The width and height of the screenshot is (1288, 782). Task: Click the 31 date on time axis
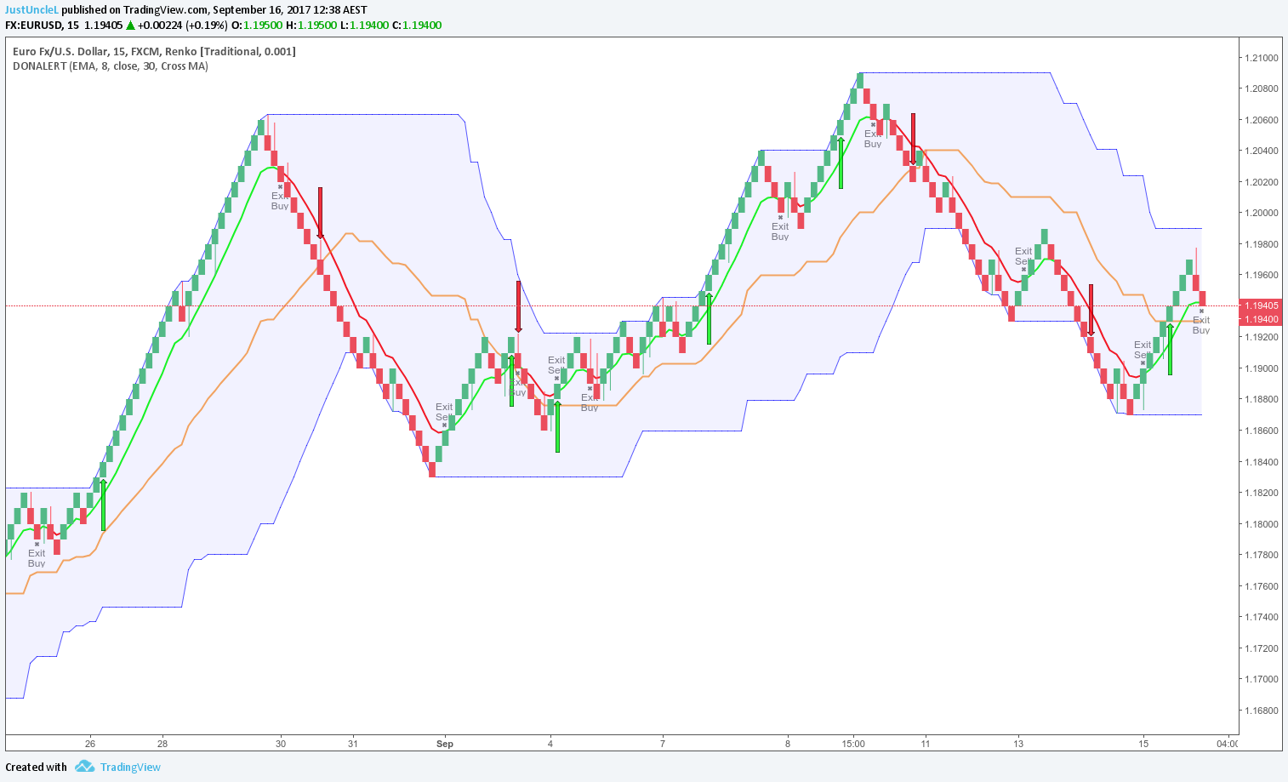(x=353, y=744)
